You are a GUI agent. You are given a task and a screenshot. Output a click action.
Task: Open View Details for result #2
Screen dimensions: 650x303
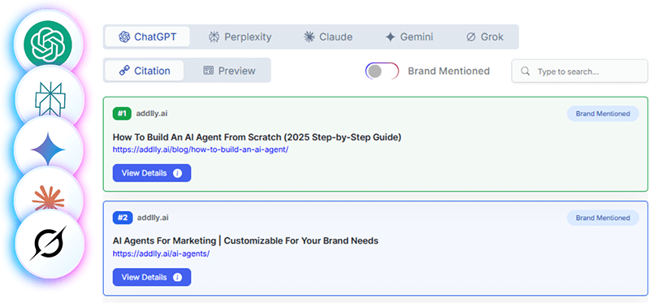(x=152, y=277)
